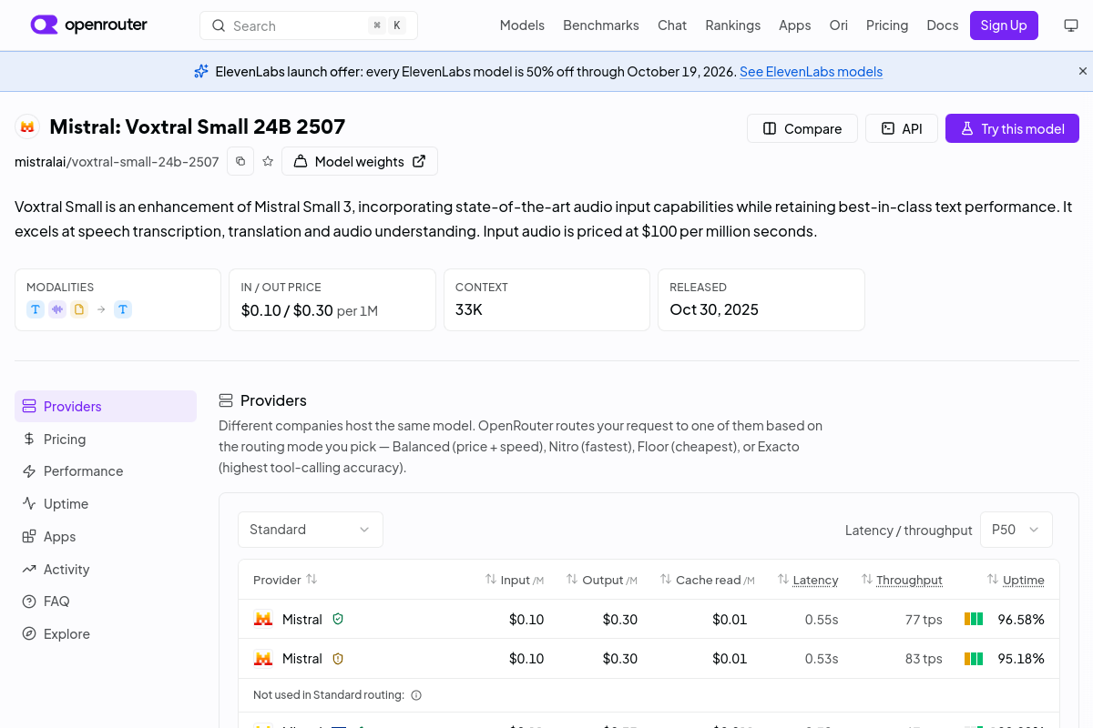Viewport: 1093px width, 728px height.
Task: Select Performance in the left sidebar
Action: tap(106, 471)
